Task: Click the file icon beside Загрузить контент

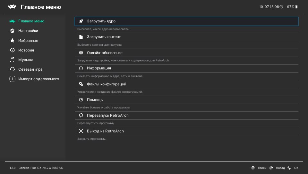Action: (81, 37)
